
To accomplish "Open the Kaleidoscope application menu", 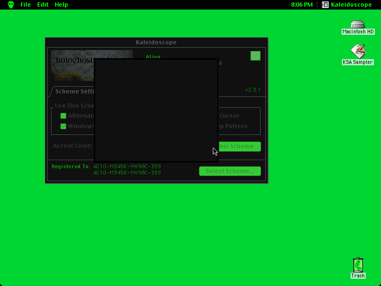I will [347, 5].
